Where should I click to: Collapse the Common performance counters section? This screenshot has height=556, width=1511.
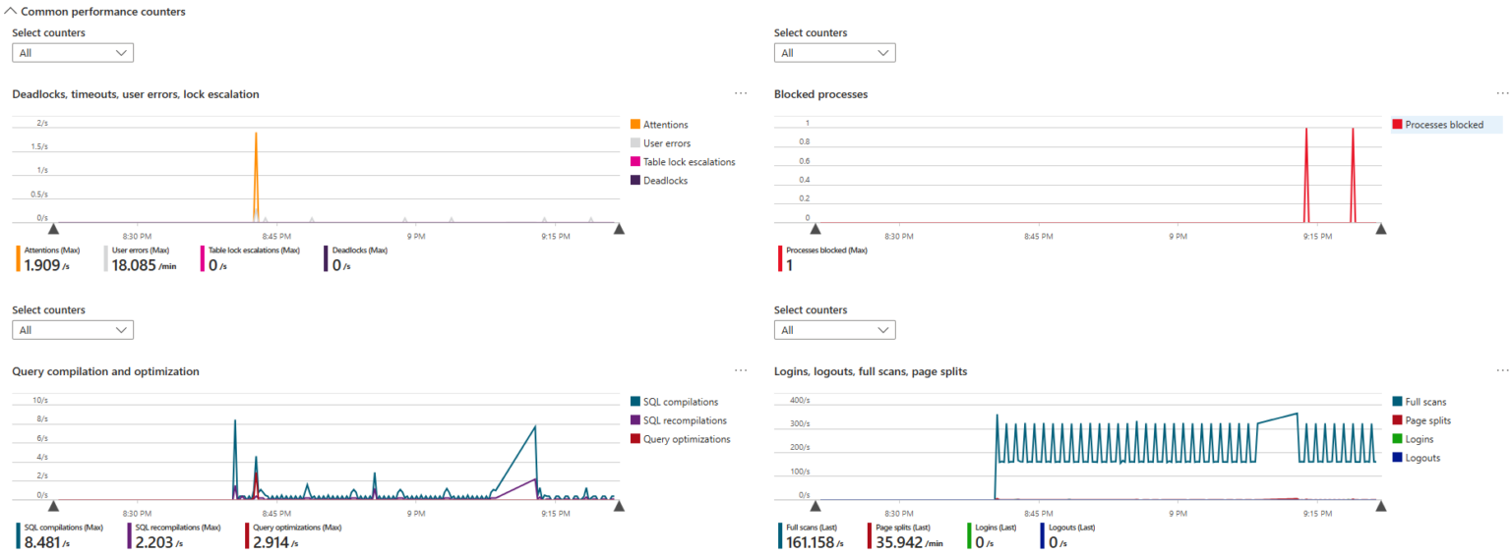(11, 12)
